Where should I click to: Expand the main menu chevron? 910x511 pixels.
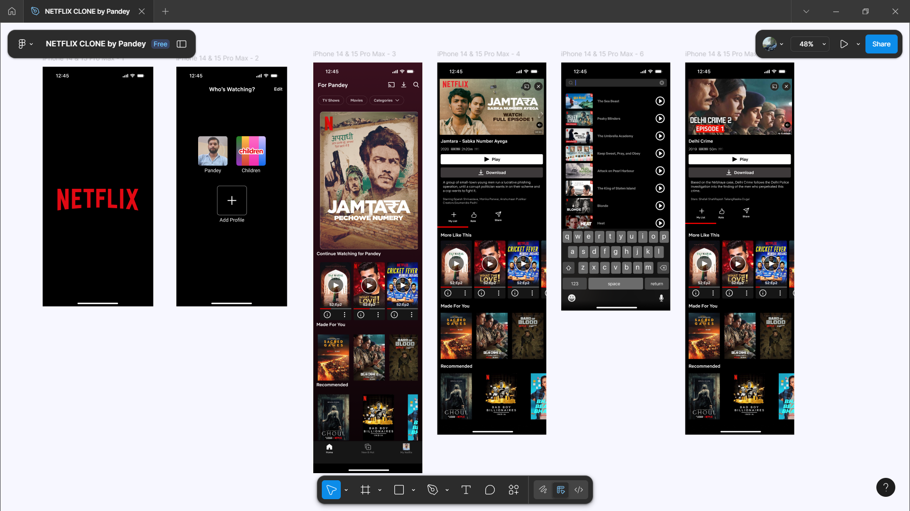[x=31, y=44]
